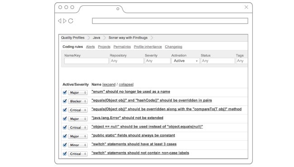Uncheck the compareTo rule checkbox
This screenshot has width=294, height=167.
pos(65,110)
